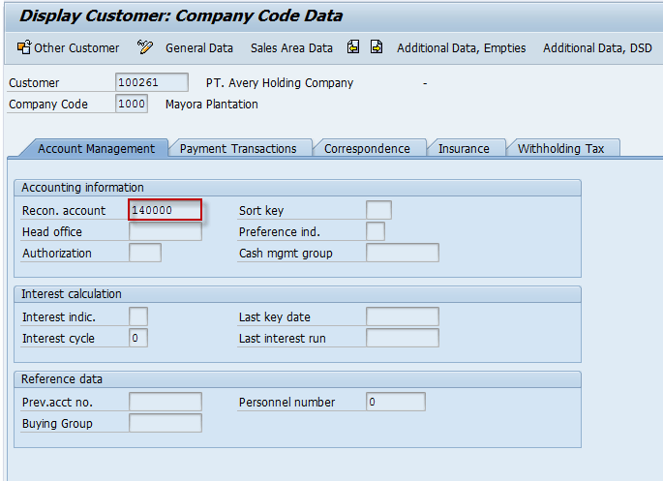Viewport: 663px width, 481px height.
Task: Click the Last interest run field
Action: click(x=403, y=338)
